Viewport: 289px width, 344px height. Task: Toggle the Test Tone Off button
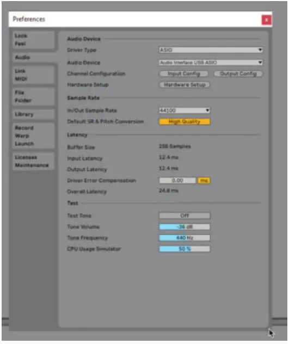(x=185, y=216)
